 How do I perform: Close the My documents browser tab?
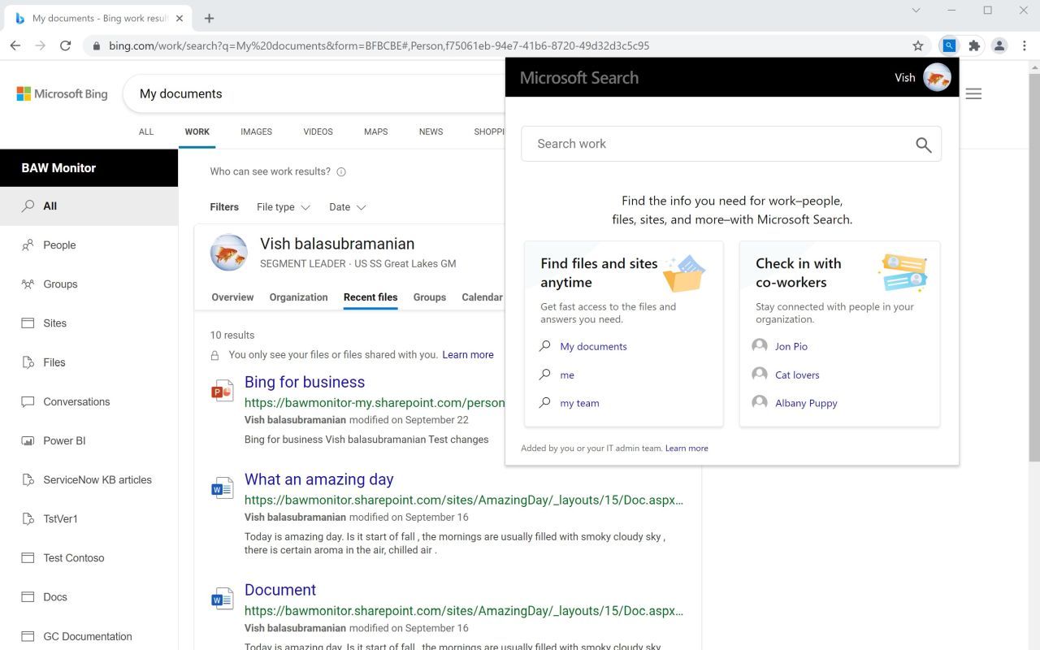[180, 18]
